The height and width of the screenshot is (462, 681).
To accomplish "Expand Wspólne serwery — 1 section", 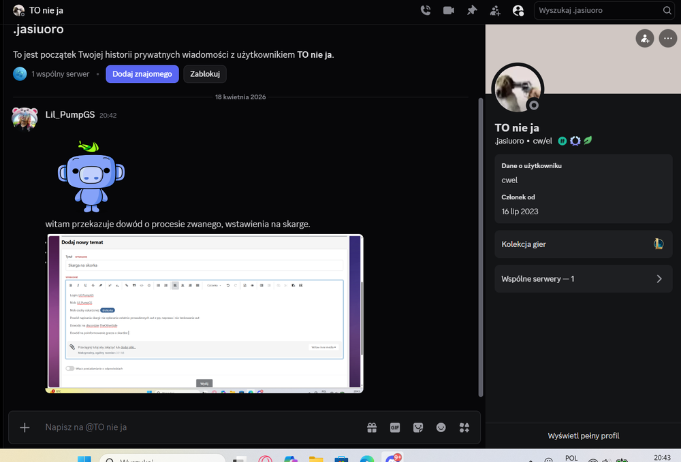I will (x=584, y=279).
